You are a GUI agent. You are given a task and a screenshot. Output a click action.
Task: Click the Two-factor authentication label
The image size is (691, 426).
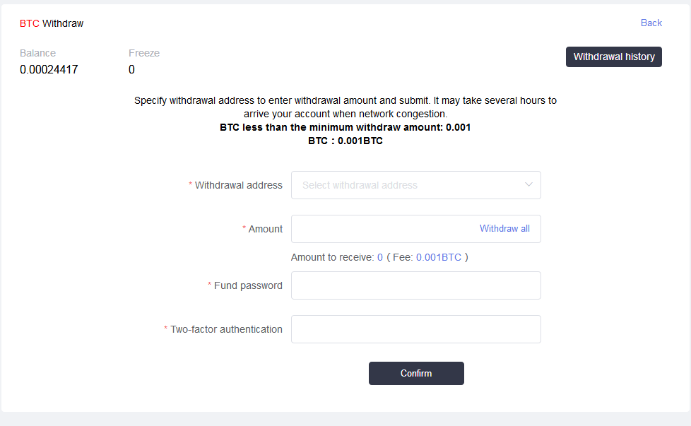click(x=226, y=329)
